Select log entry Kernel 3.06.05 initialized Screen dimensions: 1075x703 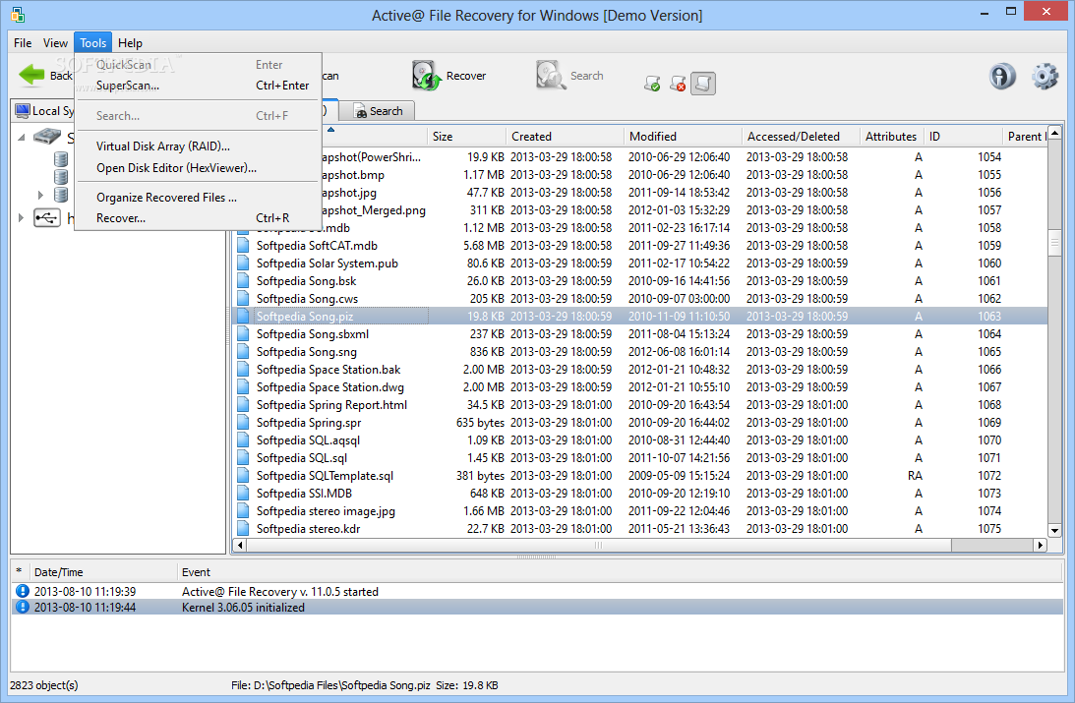coord(537,607)
